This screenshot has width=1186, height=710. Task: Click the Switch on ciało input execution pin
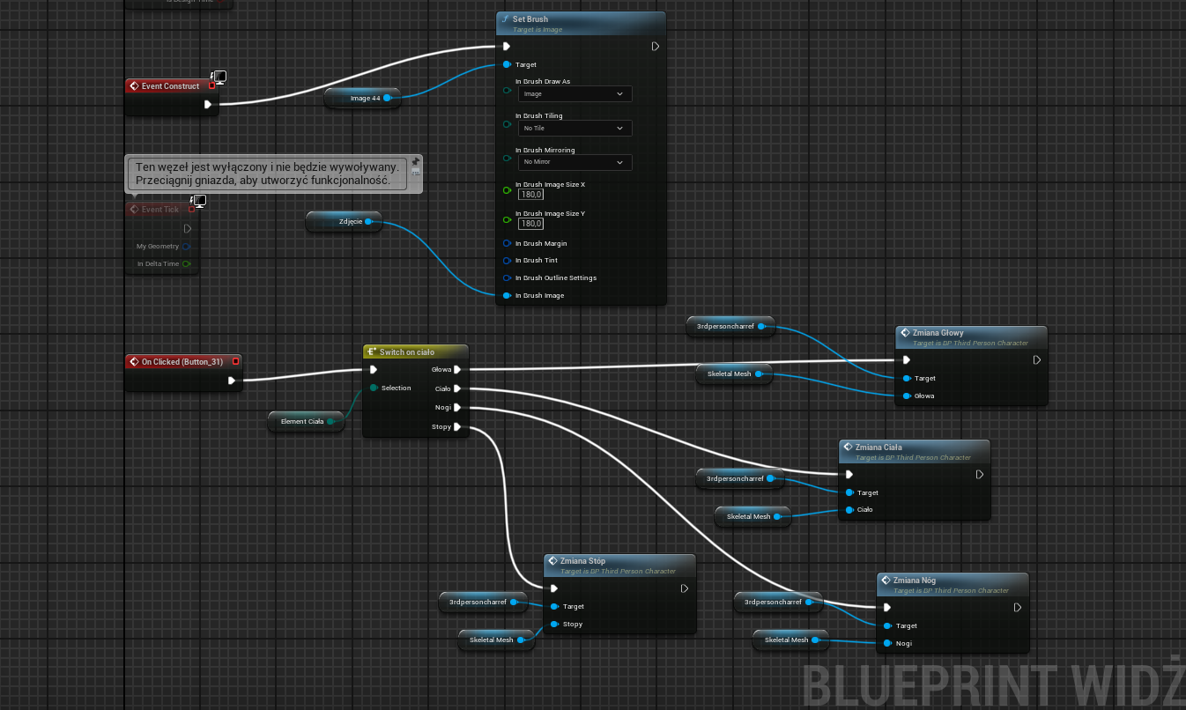point(374,370)
